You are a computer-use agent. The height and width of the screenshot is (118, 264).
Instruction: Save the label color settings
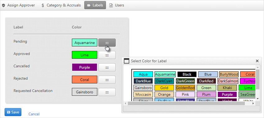[13, 112]
